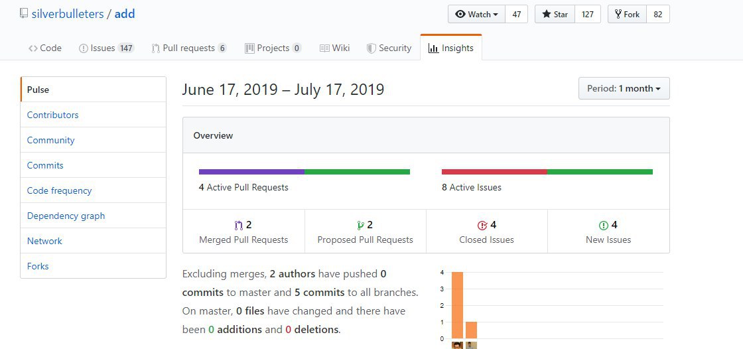
Task: Click the fork icon on Fork button
Action: point(618,14)
